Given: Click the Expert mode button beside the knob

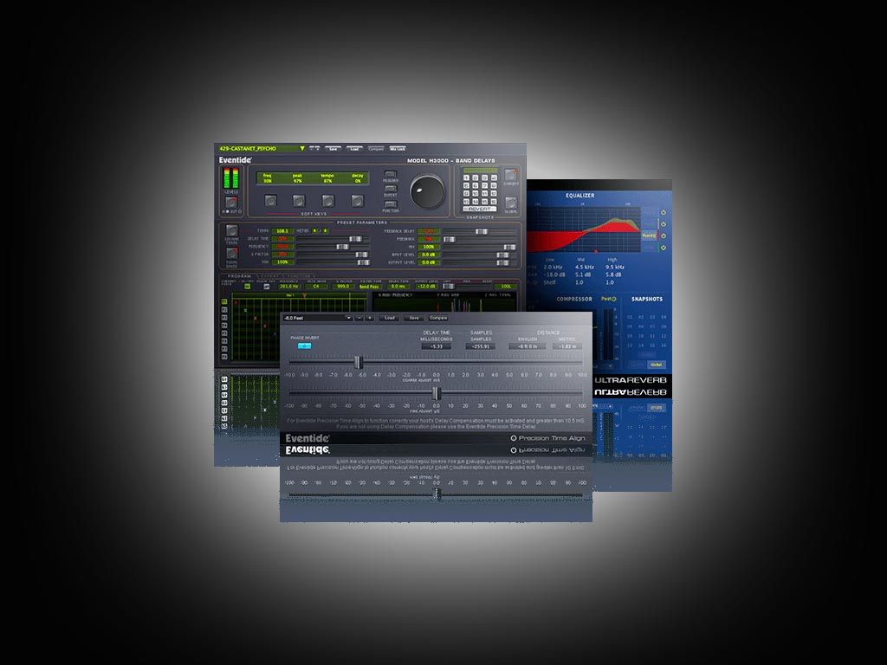Looking at the screenshot, I should [391, 189].
